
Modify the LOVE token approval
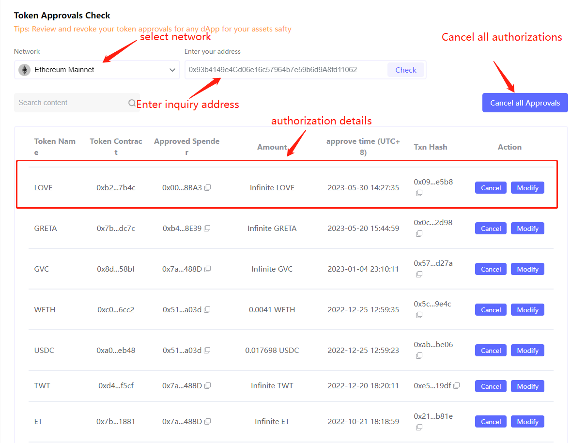point(527,188)
